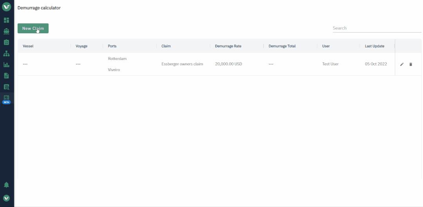Click the 20,000.00 USD rate cell
The image size is (423, 207).
[x=228, y=64]
